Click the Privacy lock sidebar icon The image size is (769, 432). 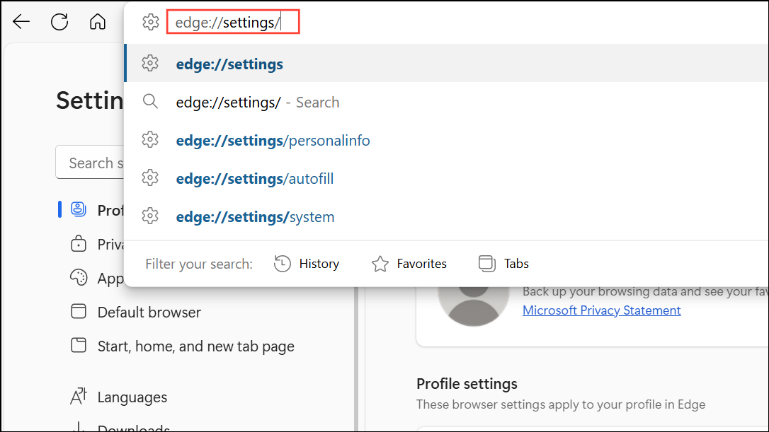(79, 243)
